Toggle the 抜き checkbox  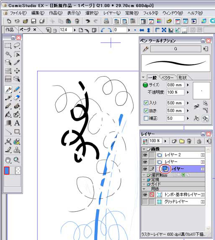pyautogui.click(x=146, y=111)
